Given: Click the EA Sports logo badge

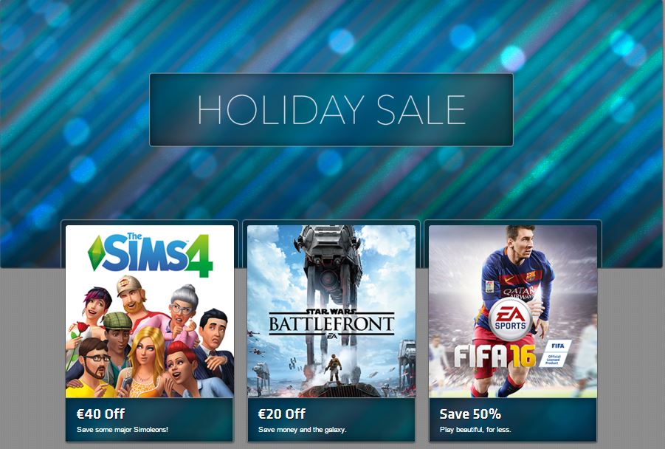Looking at the screenshot, I should click(510, 318).
